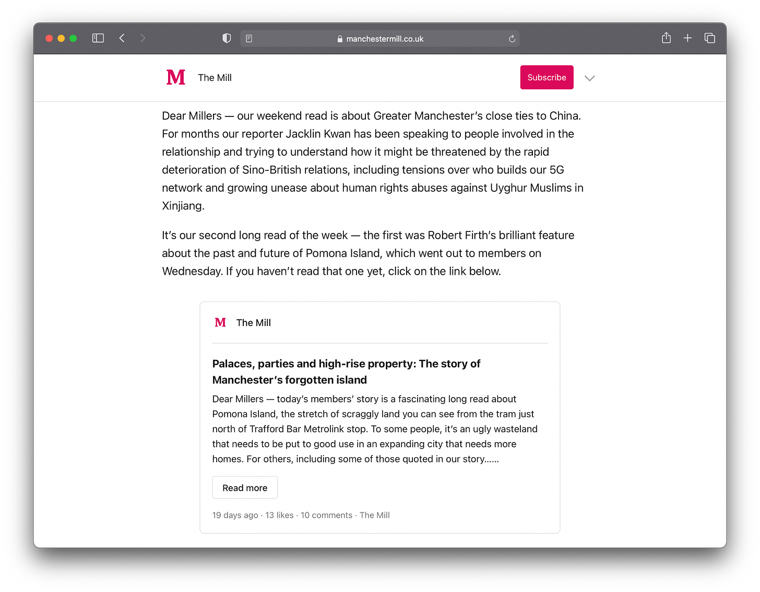Select The Mill name in the embedded card
The width and height of the screenshot is (760, 592).
tap(254, 322)
